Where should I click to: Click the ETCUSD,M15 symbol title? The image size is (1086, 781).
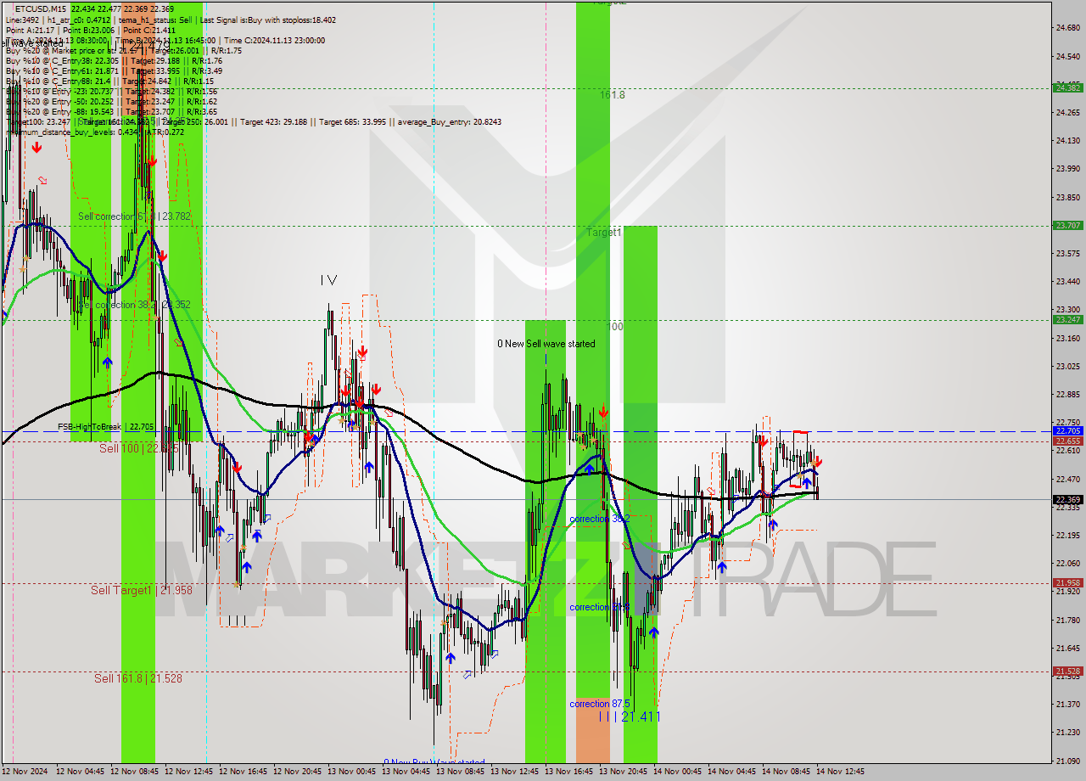point(41,8)
